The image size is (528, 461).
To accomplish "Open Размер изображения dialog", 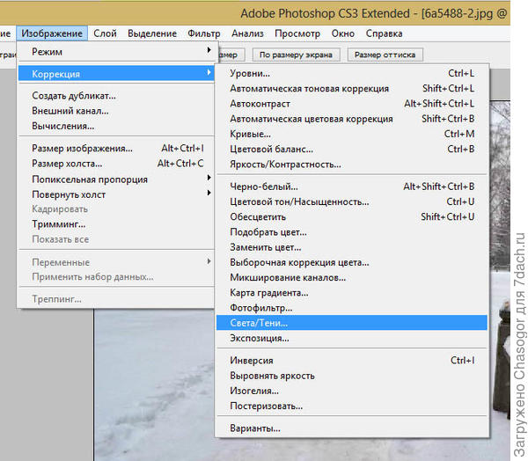I will pyautogui.click(x=82, y=149).
